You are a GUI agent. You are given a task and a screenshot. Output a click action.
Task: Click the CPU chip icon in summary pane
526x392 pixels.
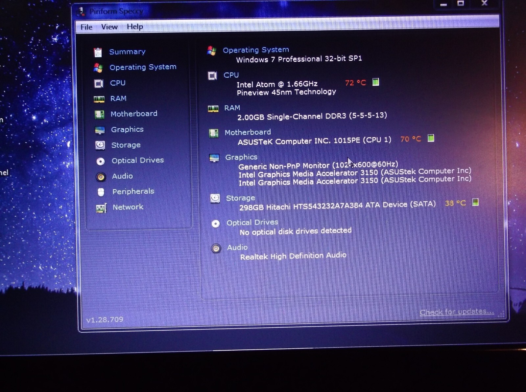coord(212,76)
